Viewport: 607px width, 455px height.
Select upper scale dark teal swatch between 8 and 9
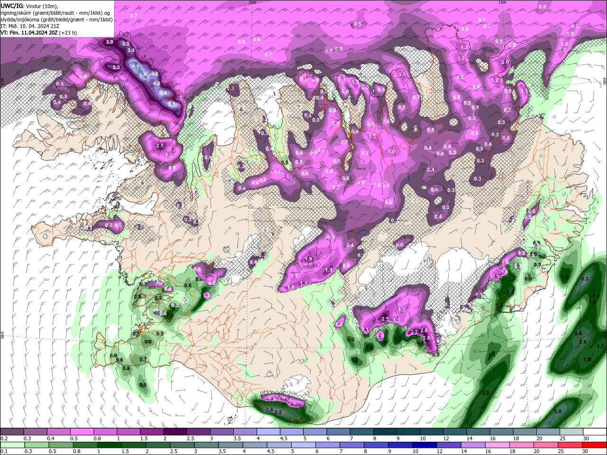pyautogui.click(x=385, y=432)
